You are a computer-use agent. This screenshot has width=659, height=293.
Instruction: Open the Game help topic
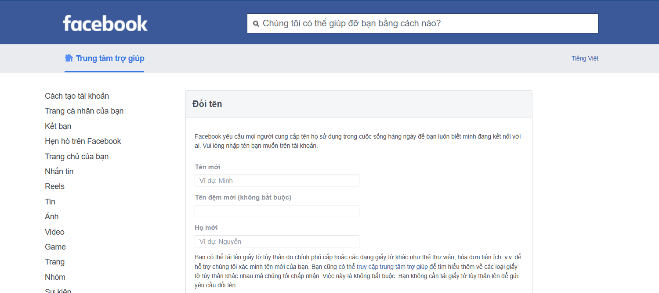[55, 247]
